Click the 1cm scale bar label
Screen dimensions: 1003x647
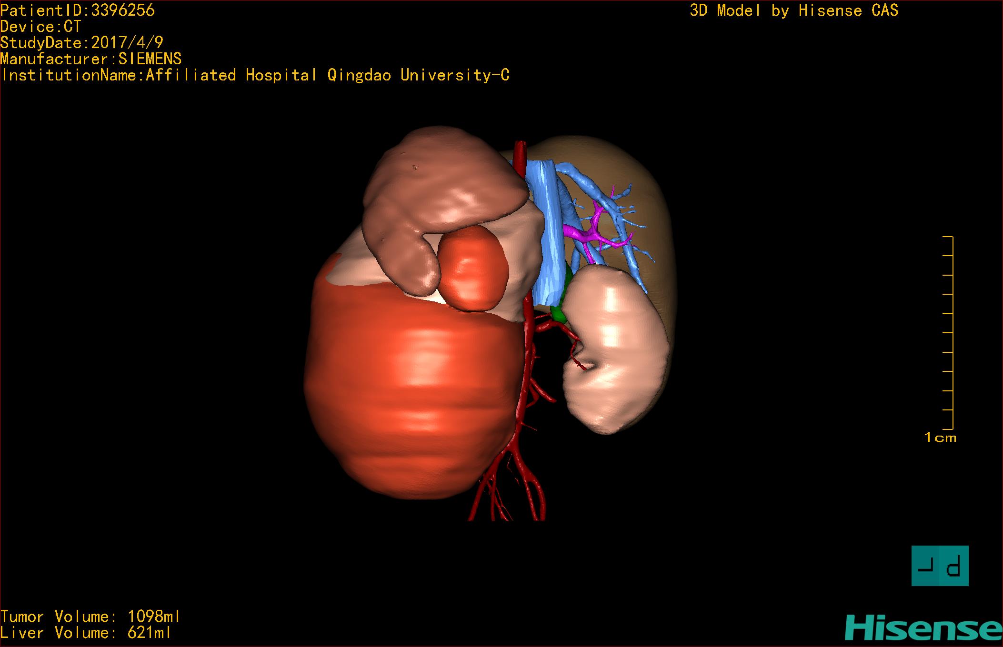coord(940,438)
